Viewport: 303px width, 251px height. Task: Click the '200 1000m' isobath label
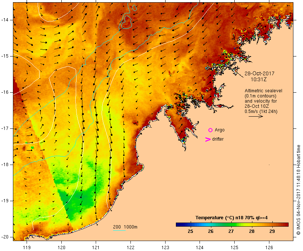click(x=125, y=227)
